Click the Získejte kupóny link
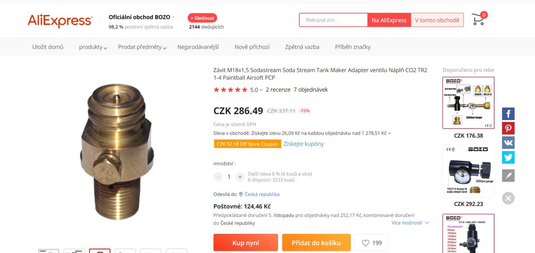 coord(304,144)
